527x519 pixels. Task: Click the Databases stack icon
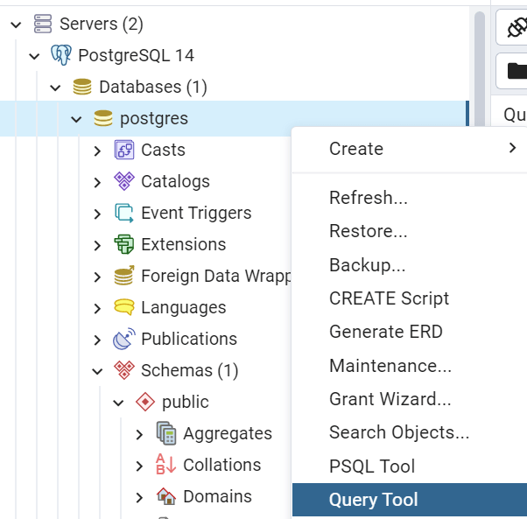(x=82, y=87)
